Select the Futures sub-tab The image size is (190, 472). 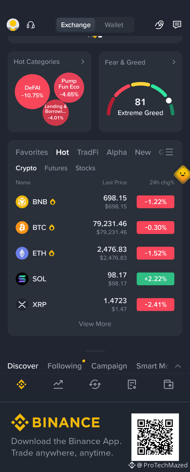[56, 168]
